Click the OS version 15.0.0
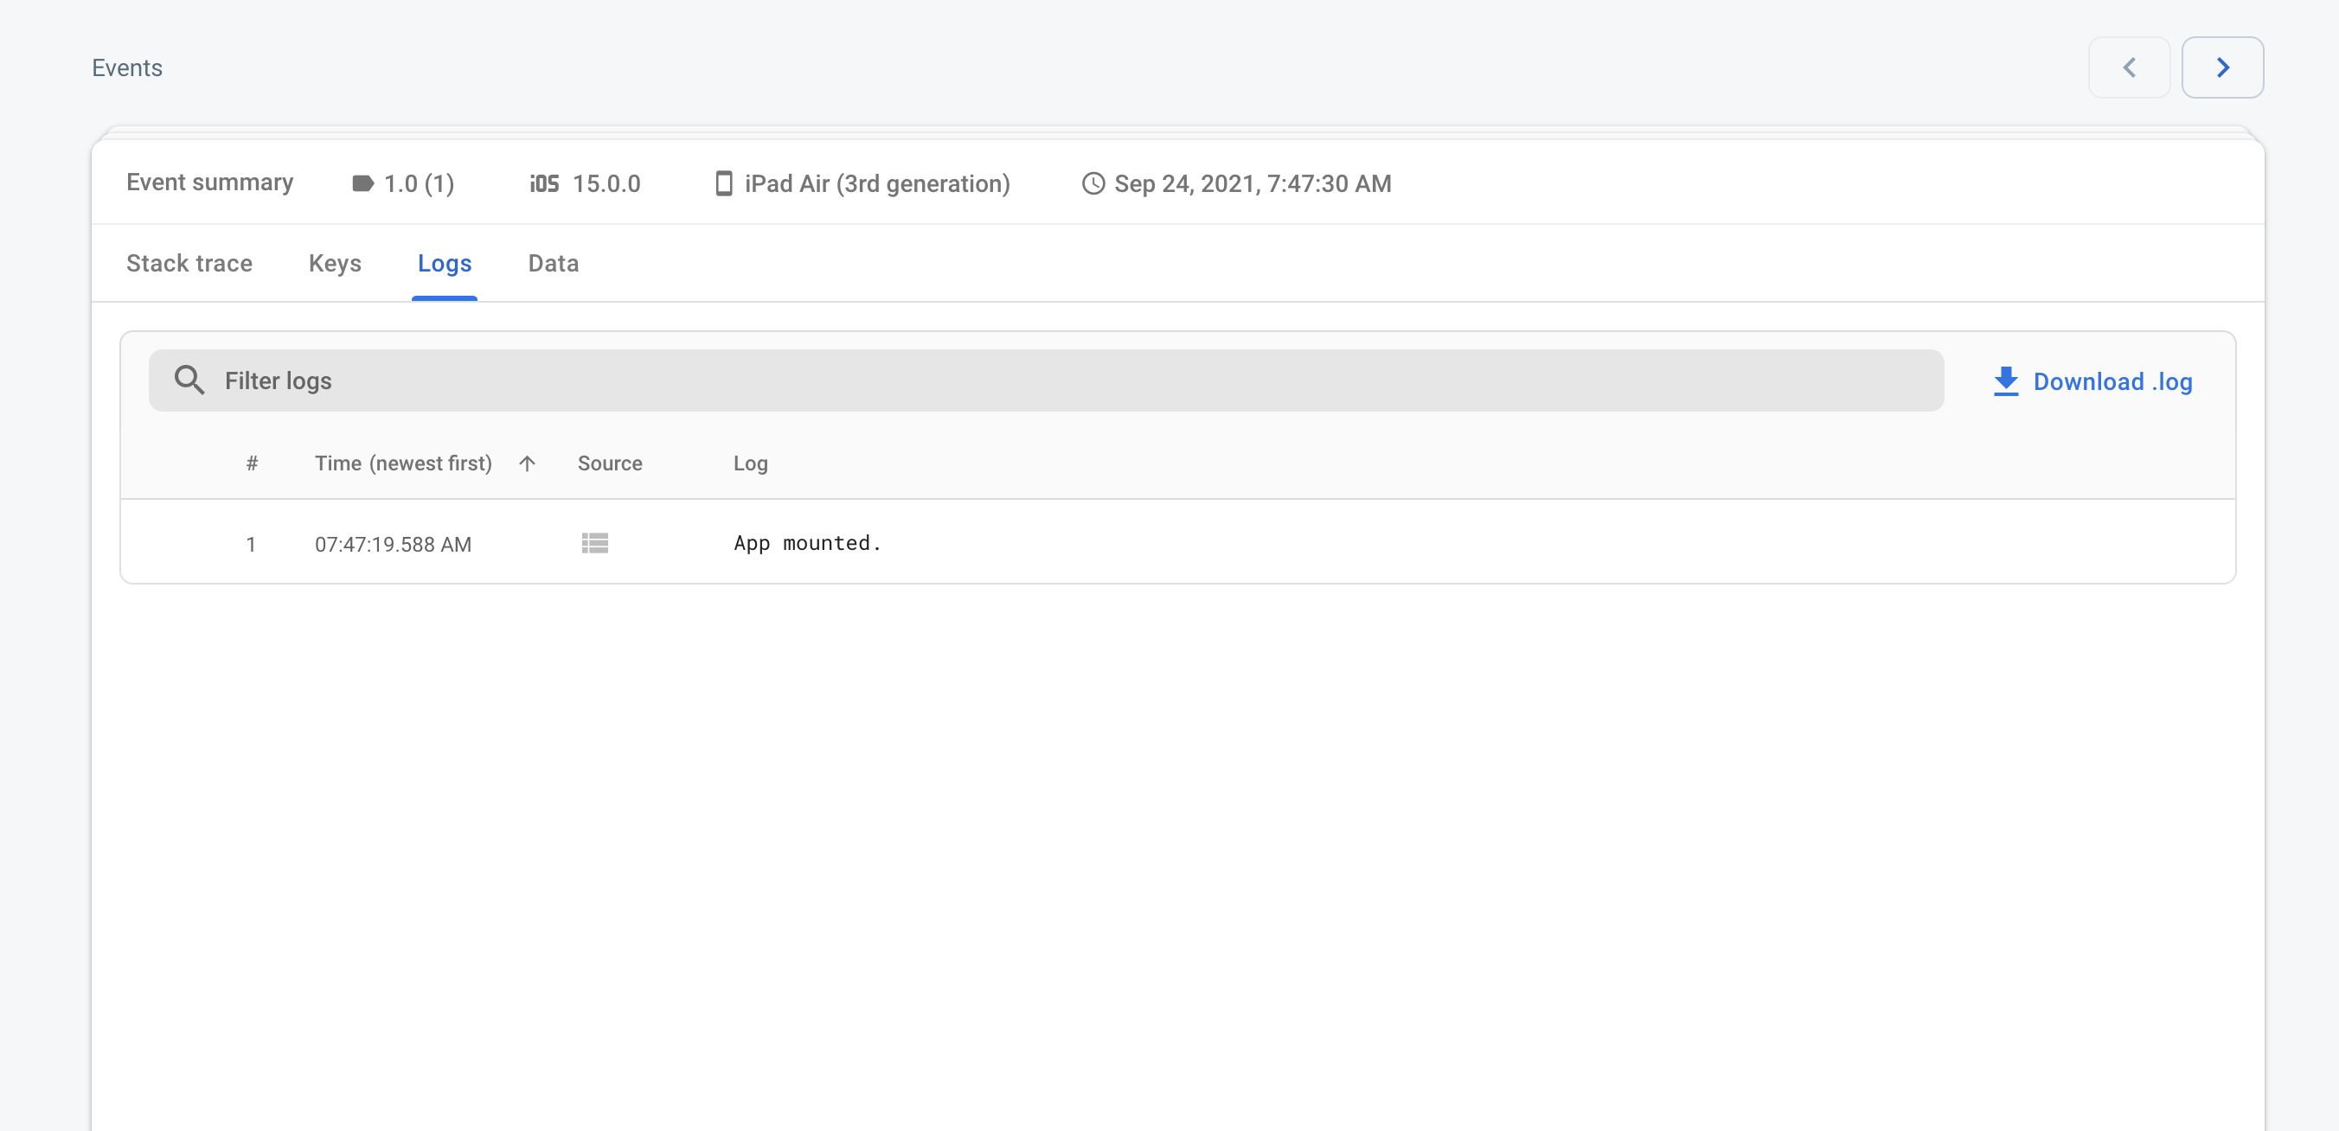Viewport: 2339px width, 1131px height. click(606, 183)
